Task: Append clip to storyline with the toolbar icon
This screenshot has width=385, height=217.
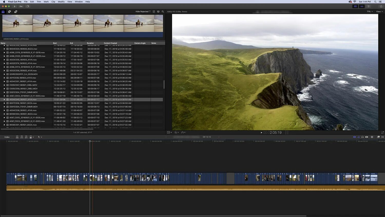Action: tap(26, 137)
